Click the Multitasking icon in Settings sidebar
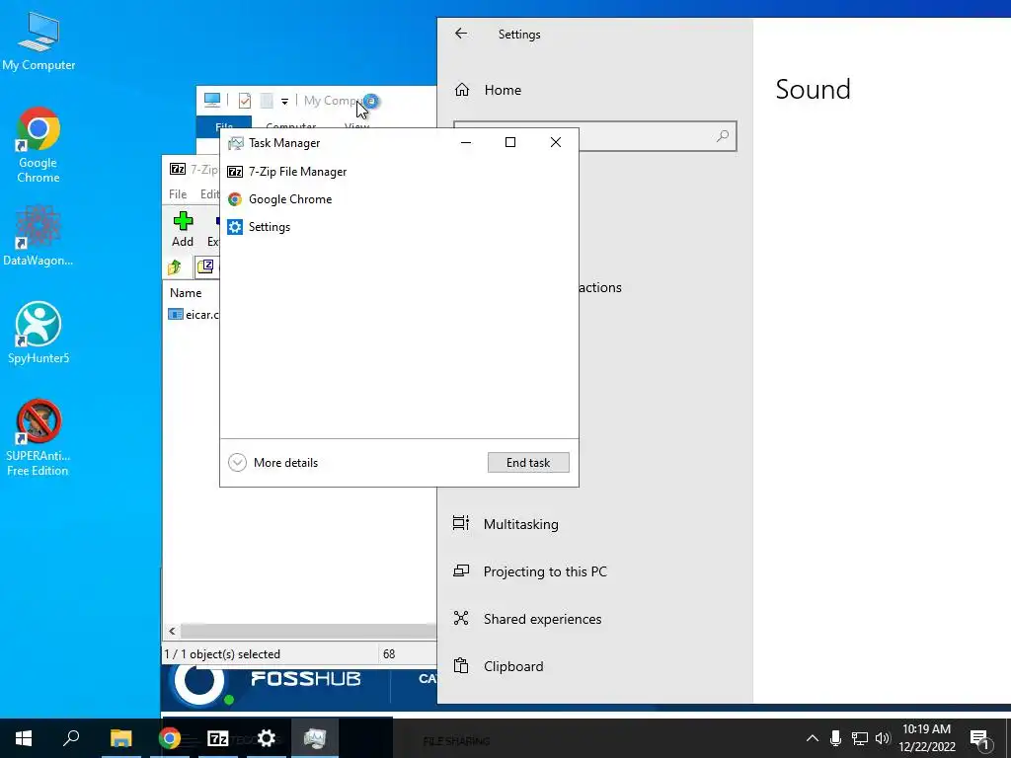Screen dimensions: 1011x758 click(460, 523)
